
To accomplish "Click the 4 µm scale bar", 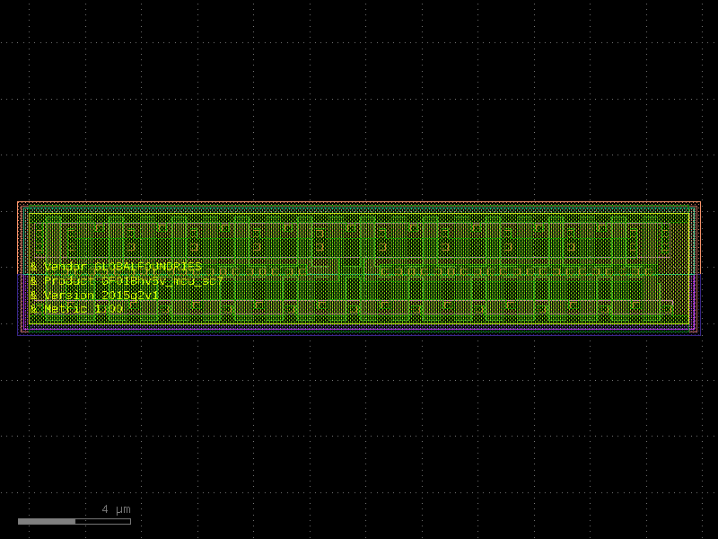I will click(x=74, y=521).
